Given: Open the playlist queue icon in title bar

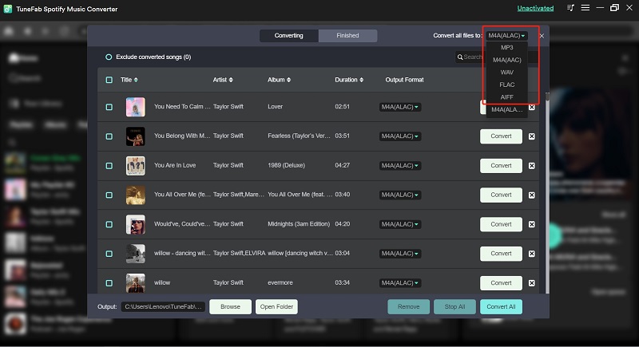Looking at the screenshot, I should [x=570, y=8].
